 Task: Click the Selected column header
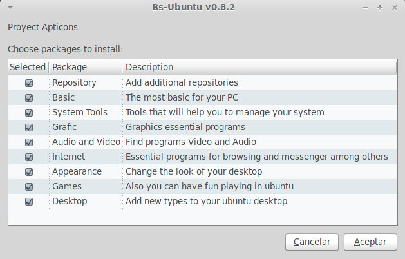coord(28,67)
